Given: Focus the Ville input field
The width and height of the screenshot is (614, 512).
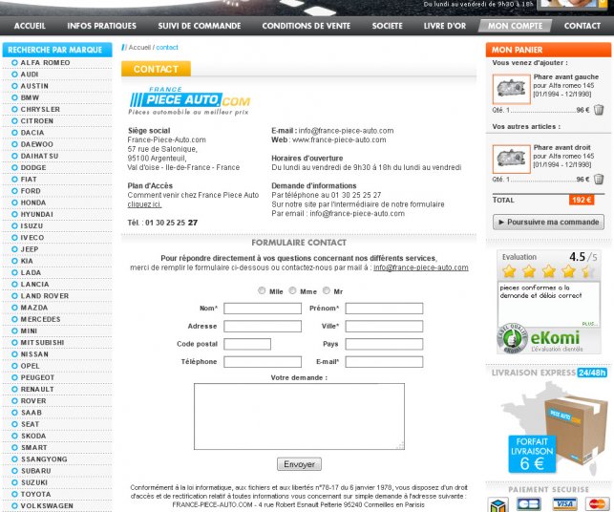Looking at the screenshot, I should pos(384,327).
